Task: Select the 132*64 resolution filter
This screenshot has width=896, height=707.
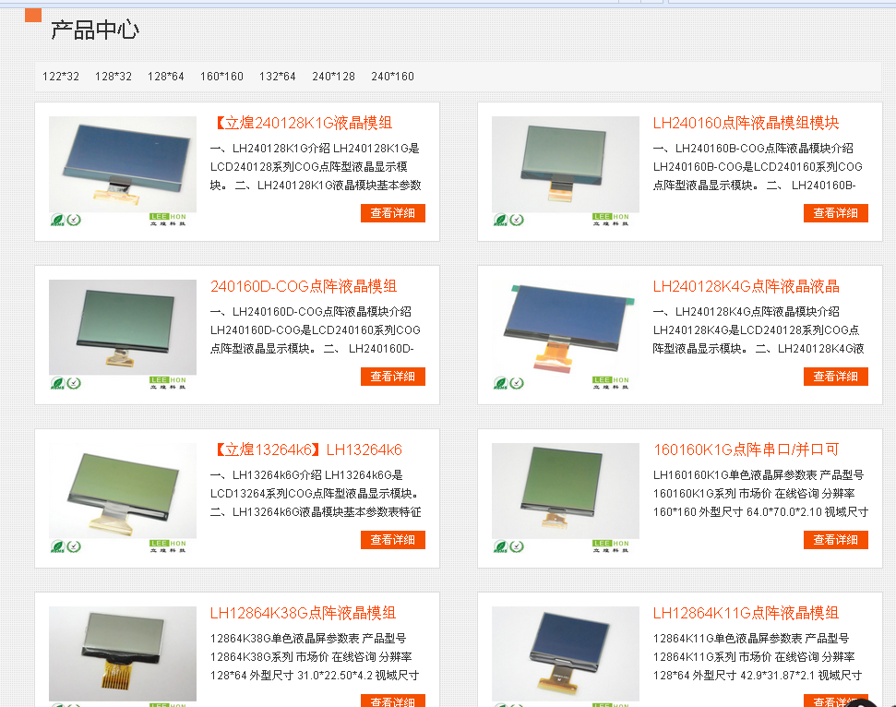Action: pyautogui.click(x=277, y=77)
